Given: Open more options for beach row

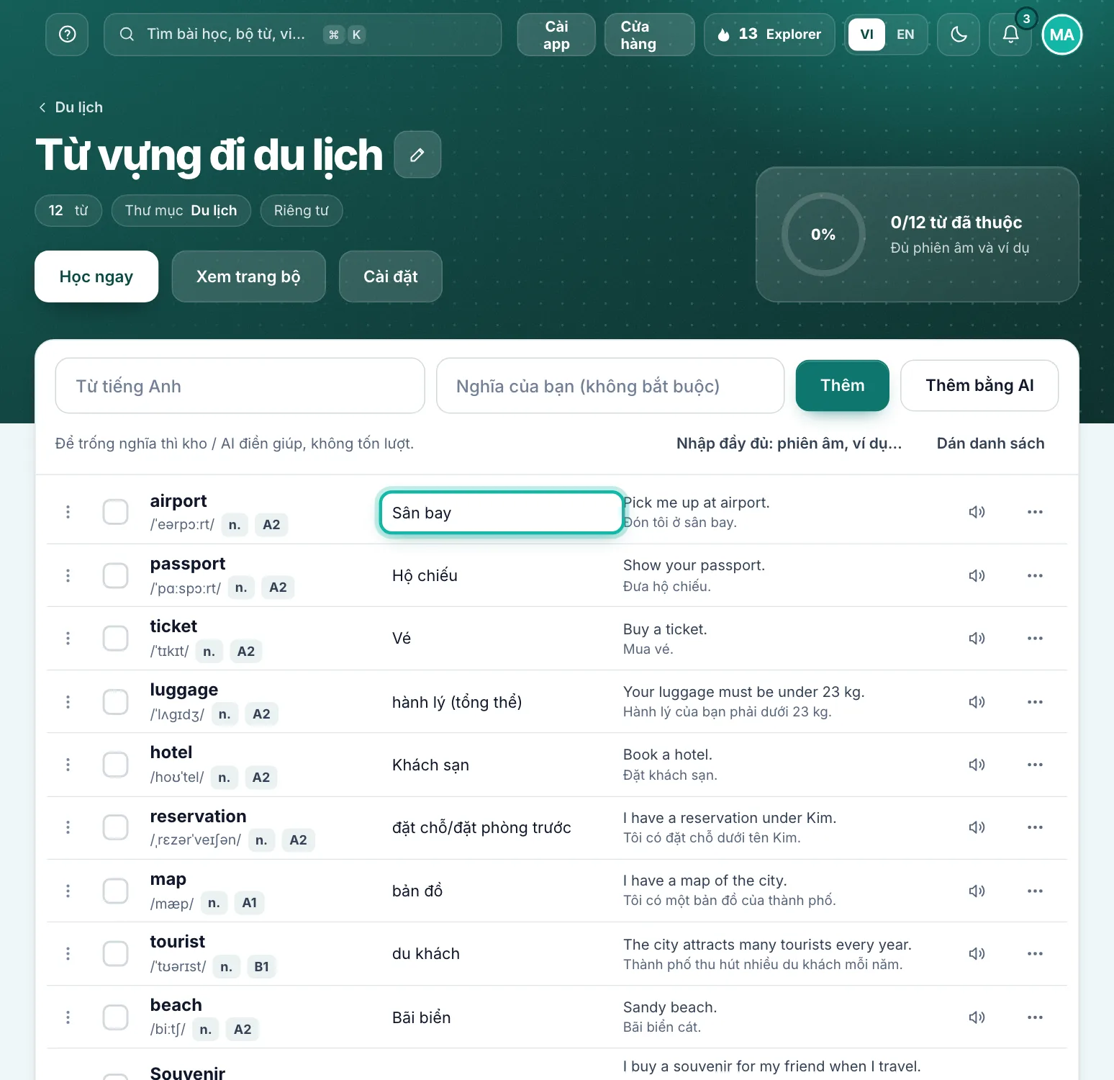Looking at the screenshot, I should point(1035,1017).
